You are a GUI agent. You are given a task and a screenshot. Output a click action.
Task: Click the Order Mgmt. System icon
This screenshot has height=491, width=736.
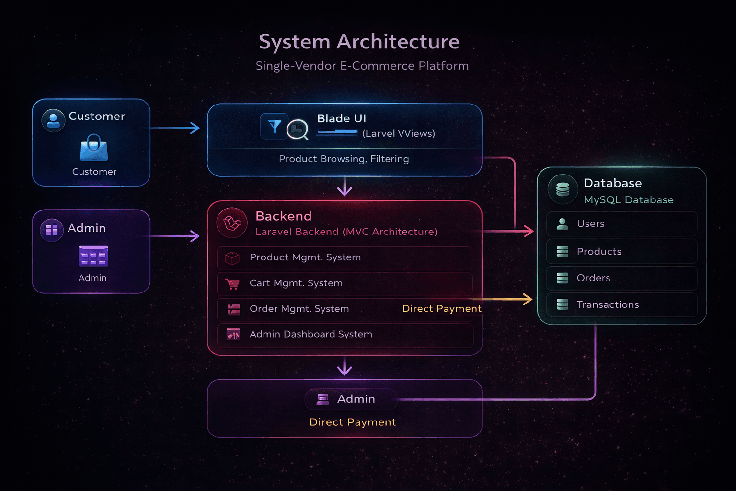pos(233,309)
